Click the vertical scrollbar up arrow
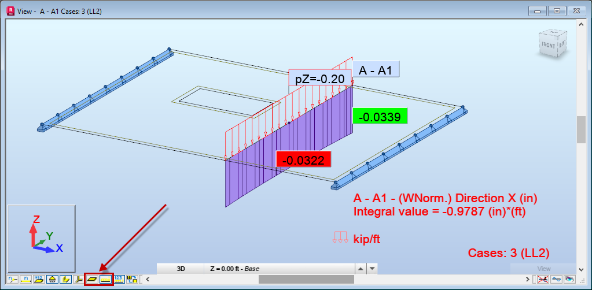592x290 pixels. (x=582, y=24)
